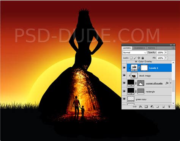Hide the rectangle layer
This screenshot has height=141, width=180.
[124, 91]
